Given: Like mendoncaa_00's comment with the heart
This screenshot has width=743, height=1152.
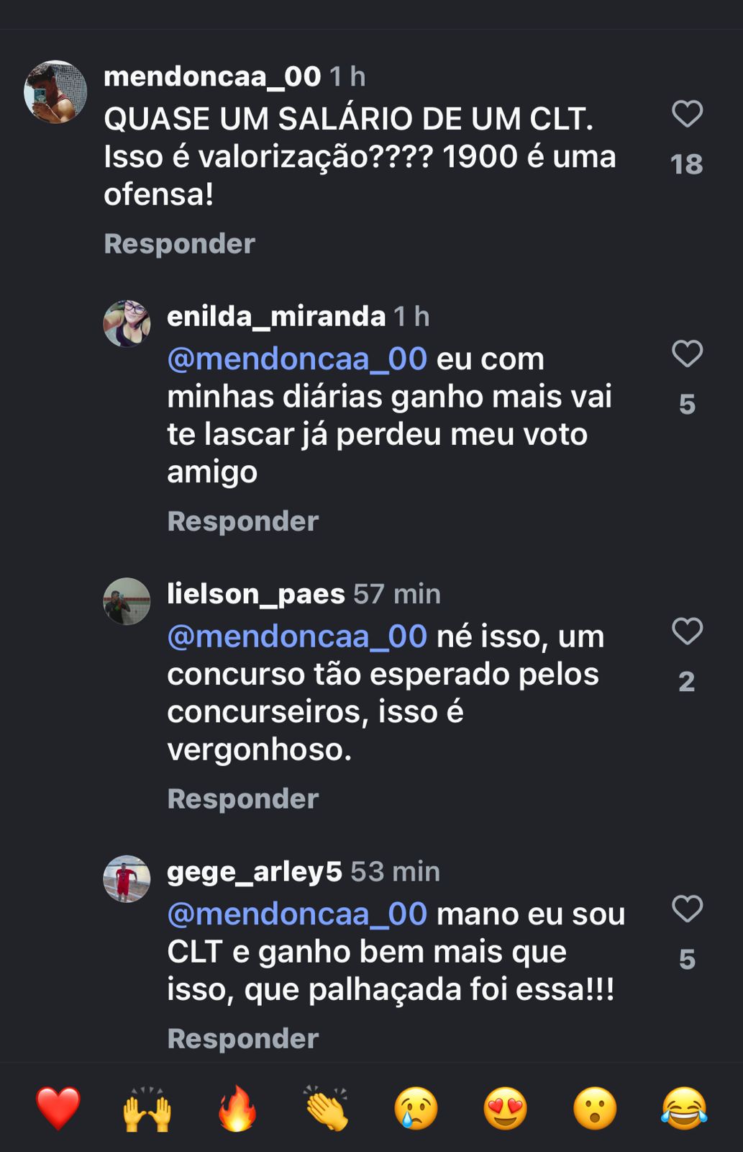Looking at the screenshot, I should pos(687,114).
